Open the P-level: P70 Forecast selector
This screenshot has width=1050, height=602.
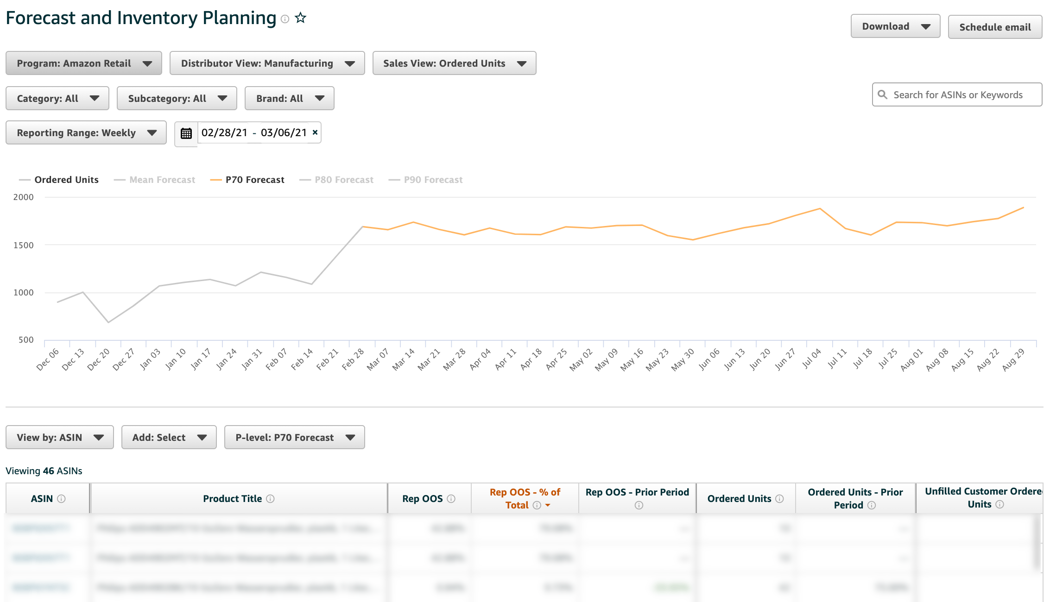coord(294,437)
